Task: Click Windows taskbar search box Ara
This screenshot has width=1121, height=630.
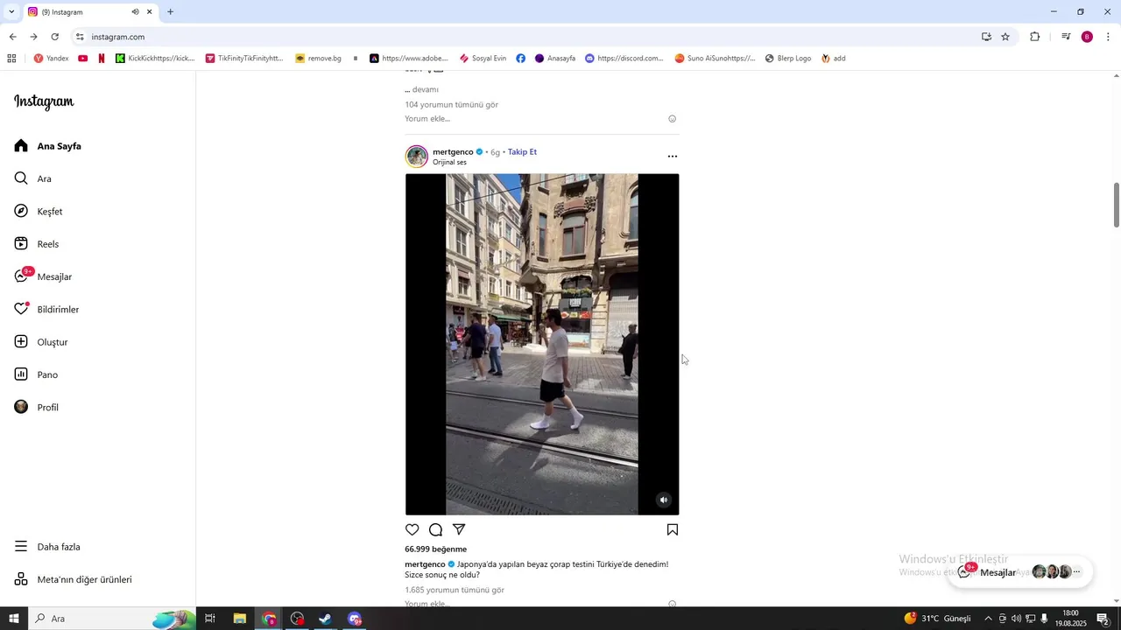Action: pos(114,619)
